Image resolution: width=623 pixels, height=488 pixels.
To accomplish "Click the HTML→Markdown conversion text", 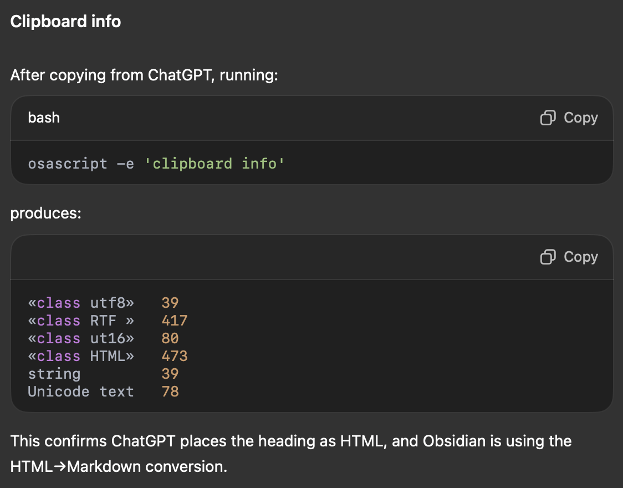I will tap(119, 466).
